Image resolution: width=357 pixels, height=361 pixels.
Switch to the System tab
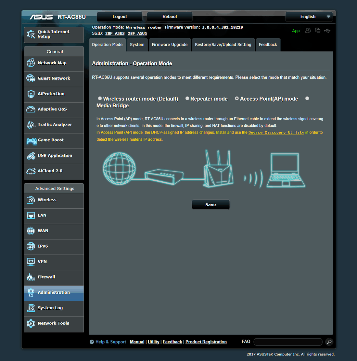click(x=137, y=45)
